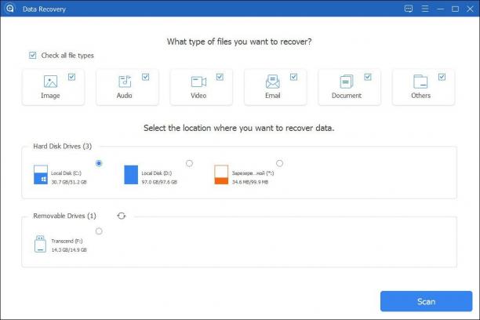480x320 pixels.
Task: Open the hamburger menu in title bar
Action: 425,9
